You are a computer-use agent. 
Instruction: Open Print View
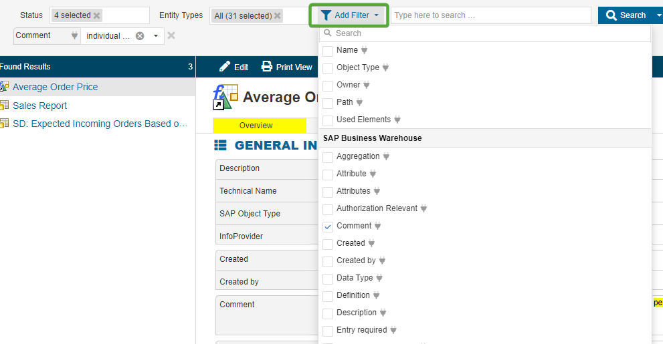(287, 67)
